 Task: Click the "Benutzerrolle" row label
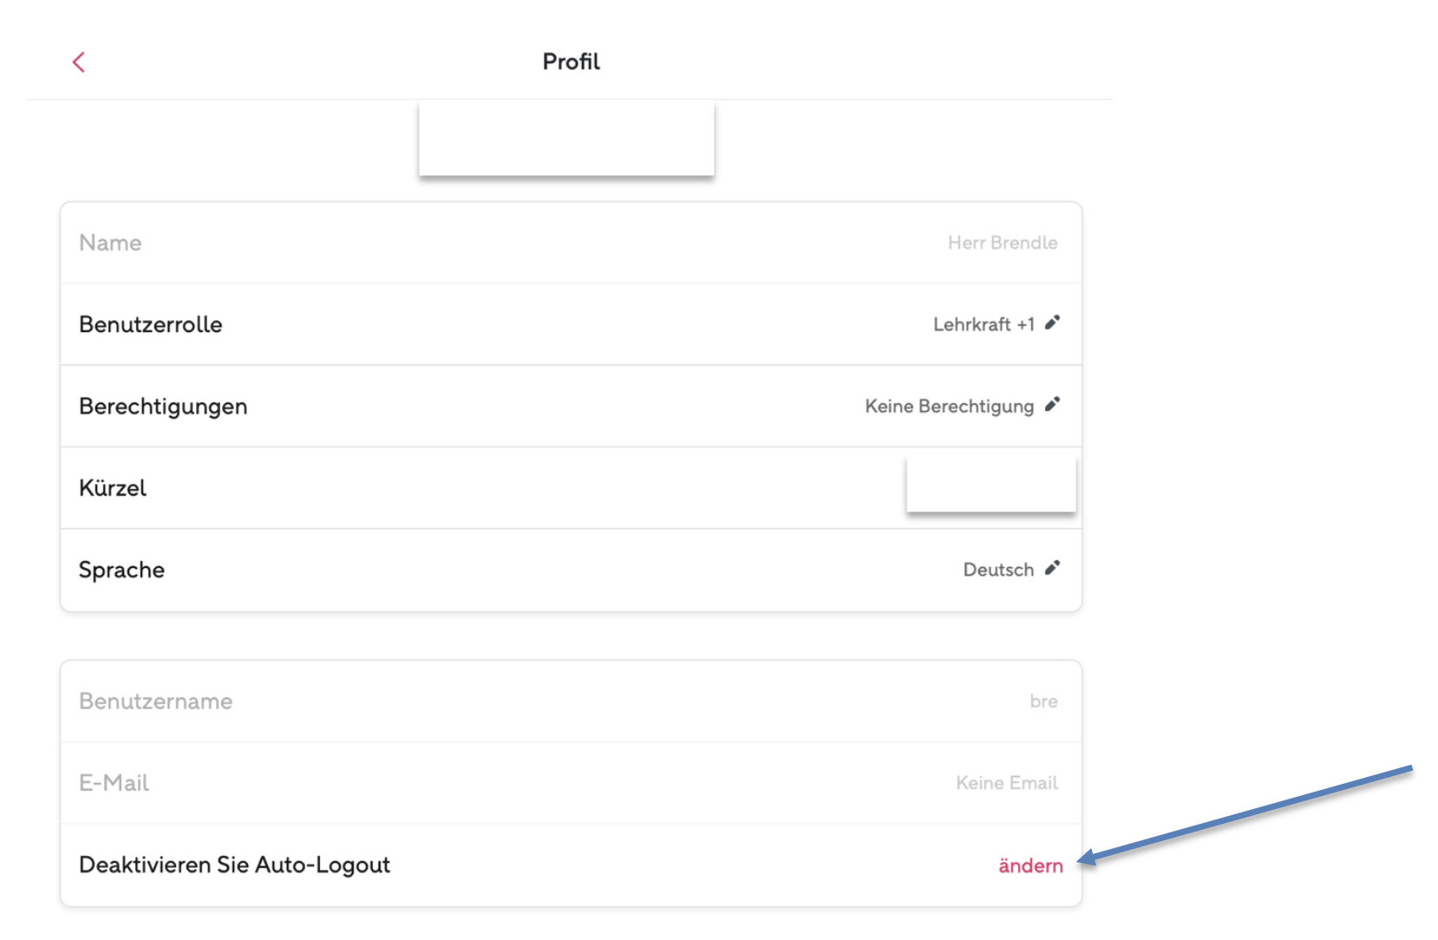click(x=151, y=324)
